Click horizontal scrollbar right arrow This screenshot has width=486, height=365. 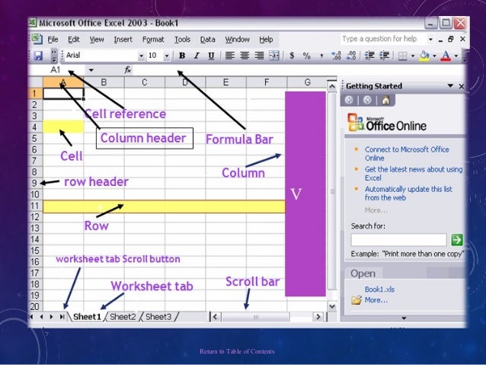(318, 317)
